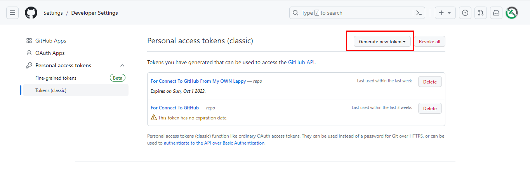
Task: Click text Last used within the last week
Action: [x=384, y=81]
